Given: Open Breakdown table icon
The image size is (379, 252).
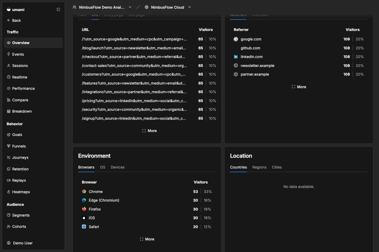Looking at the screenshot, I should coord(9,111).
